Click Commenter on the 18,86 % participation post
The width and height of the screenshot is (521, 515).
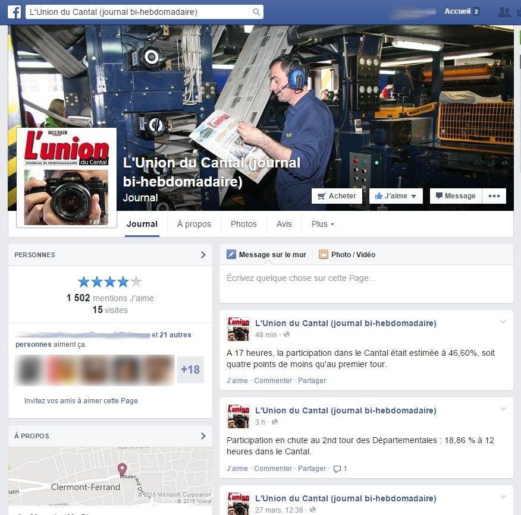pos(273,469)
